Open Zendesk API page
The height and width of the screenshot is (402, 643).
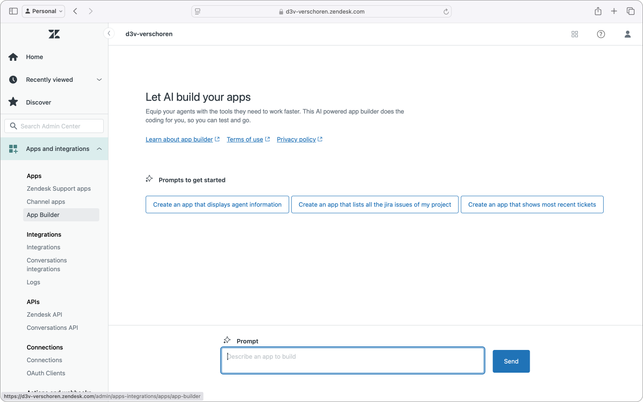44,315
